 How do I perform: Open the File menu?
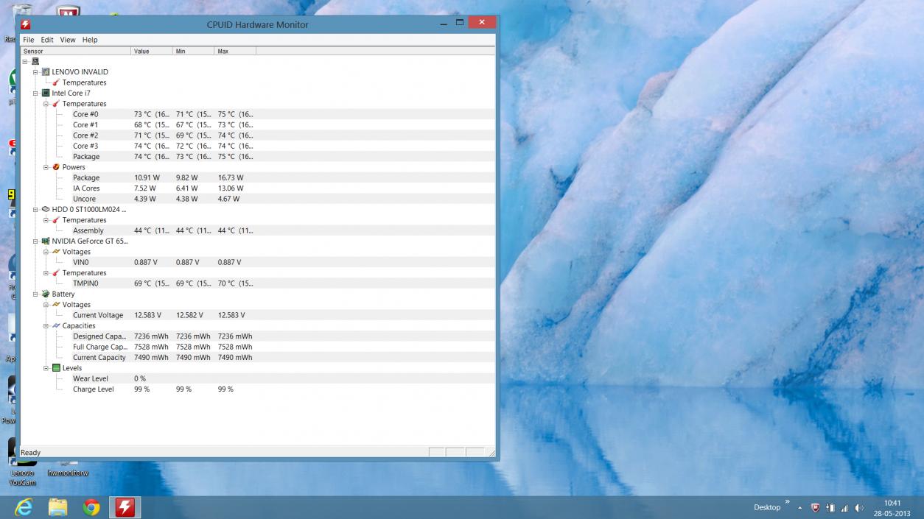(x=28, y=40)
